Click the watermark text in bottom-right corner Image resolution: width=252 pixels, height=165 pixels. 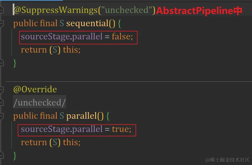click(228, 160)
